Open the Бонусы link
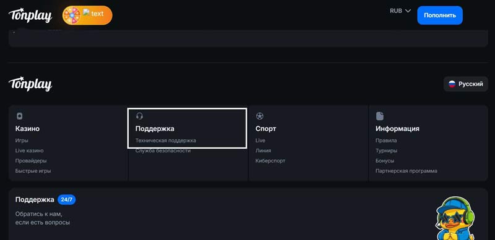495x240 pixels. point(385,160)
